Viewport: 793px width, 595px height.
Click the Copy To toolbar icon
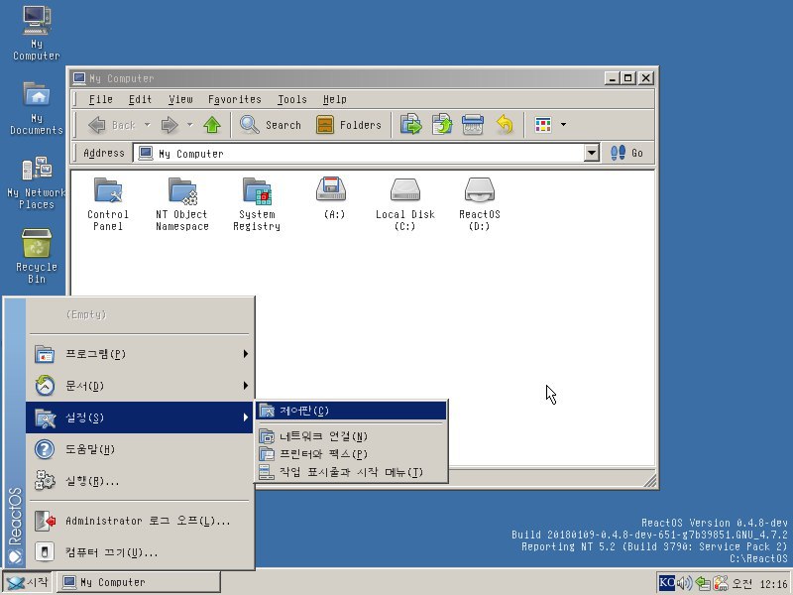tap(441, 125)
